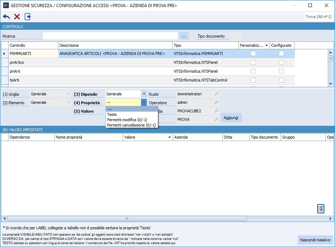335x247 pixels.
Task: Toggle Personalizzato checkbox for FRMMGARTI row
Action: coord(253,54)
